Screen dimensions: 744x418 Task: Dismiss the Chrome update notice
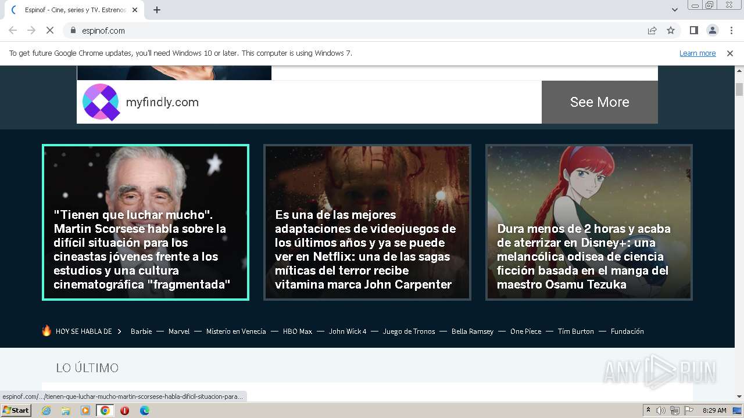[730, 53]
